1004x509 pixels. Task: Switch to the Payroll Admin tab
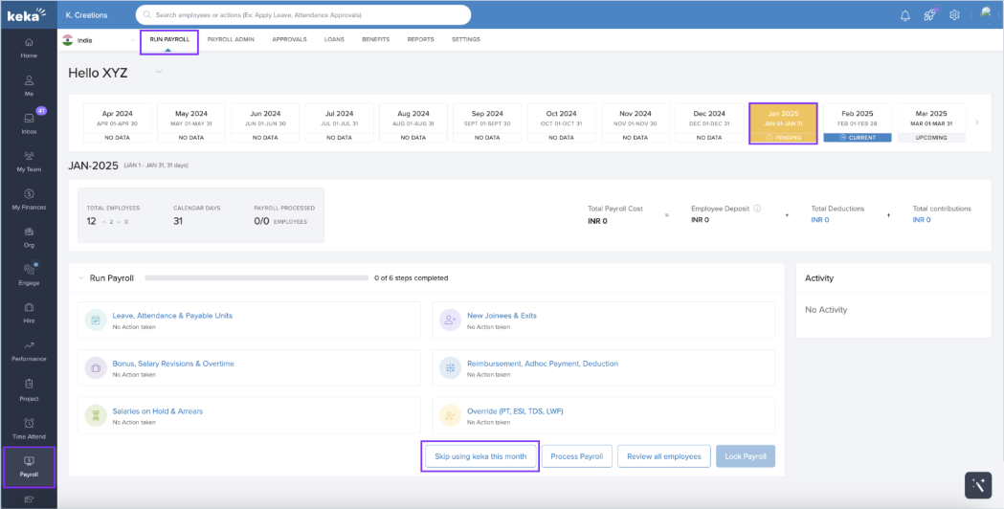231,39
